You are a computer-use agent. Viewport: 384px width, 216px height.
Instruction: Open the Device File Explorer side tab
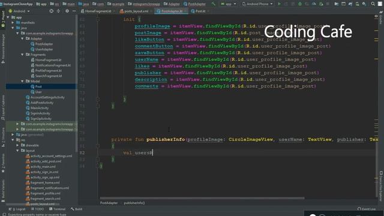click(x=381, y=186)
